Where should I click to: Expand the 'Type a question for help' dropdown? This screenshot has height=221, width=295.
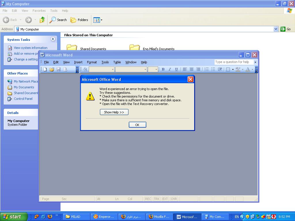tap(255, 62)
